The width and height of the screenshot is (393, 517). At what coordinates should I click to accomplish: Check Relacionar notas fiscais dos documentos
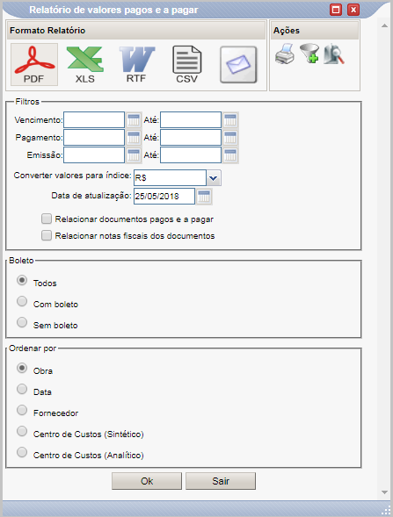pos(47,235)
